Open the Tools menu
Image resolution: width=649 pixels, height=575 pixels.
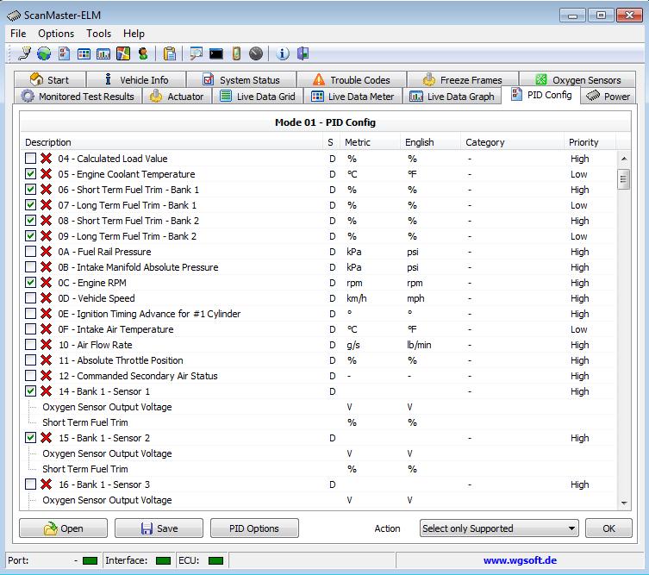[98, 34]
